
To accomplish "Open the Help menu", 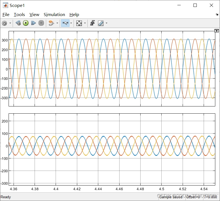I will pyautogui.click(x=74, y=15).
